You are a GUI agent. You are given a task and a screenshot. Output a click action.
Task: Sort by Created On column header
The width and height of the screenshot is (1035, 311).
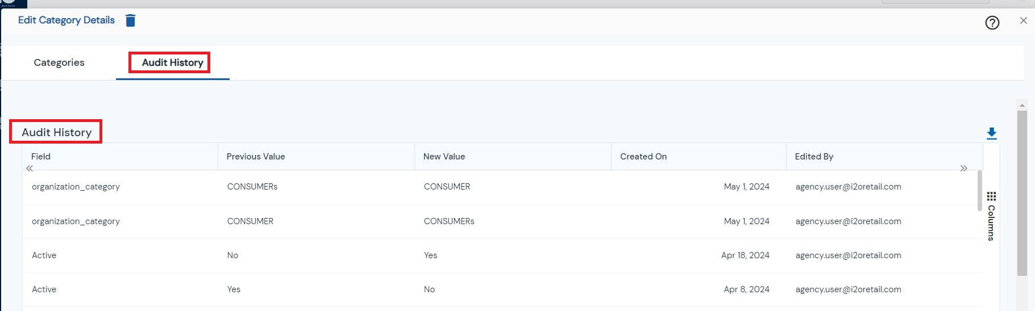click(x=643, y=157)
